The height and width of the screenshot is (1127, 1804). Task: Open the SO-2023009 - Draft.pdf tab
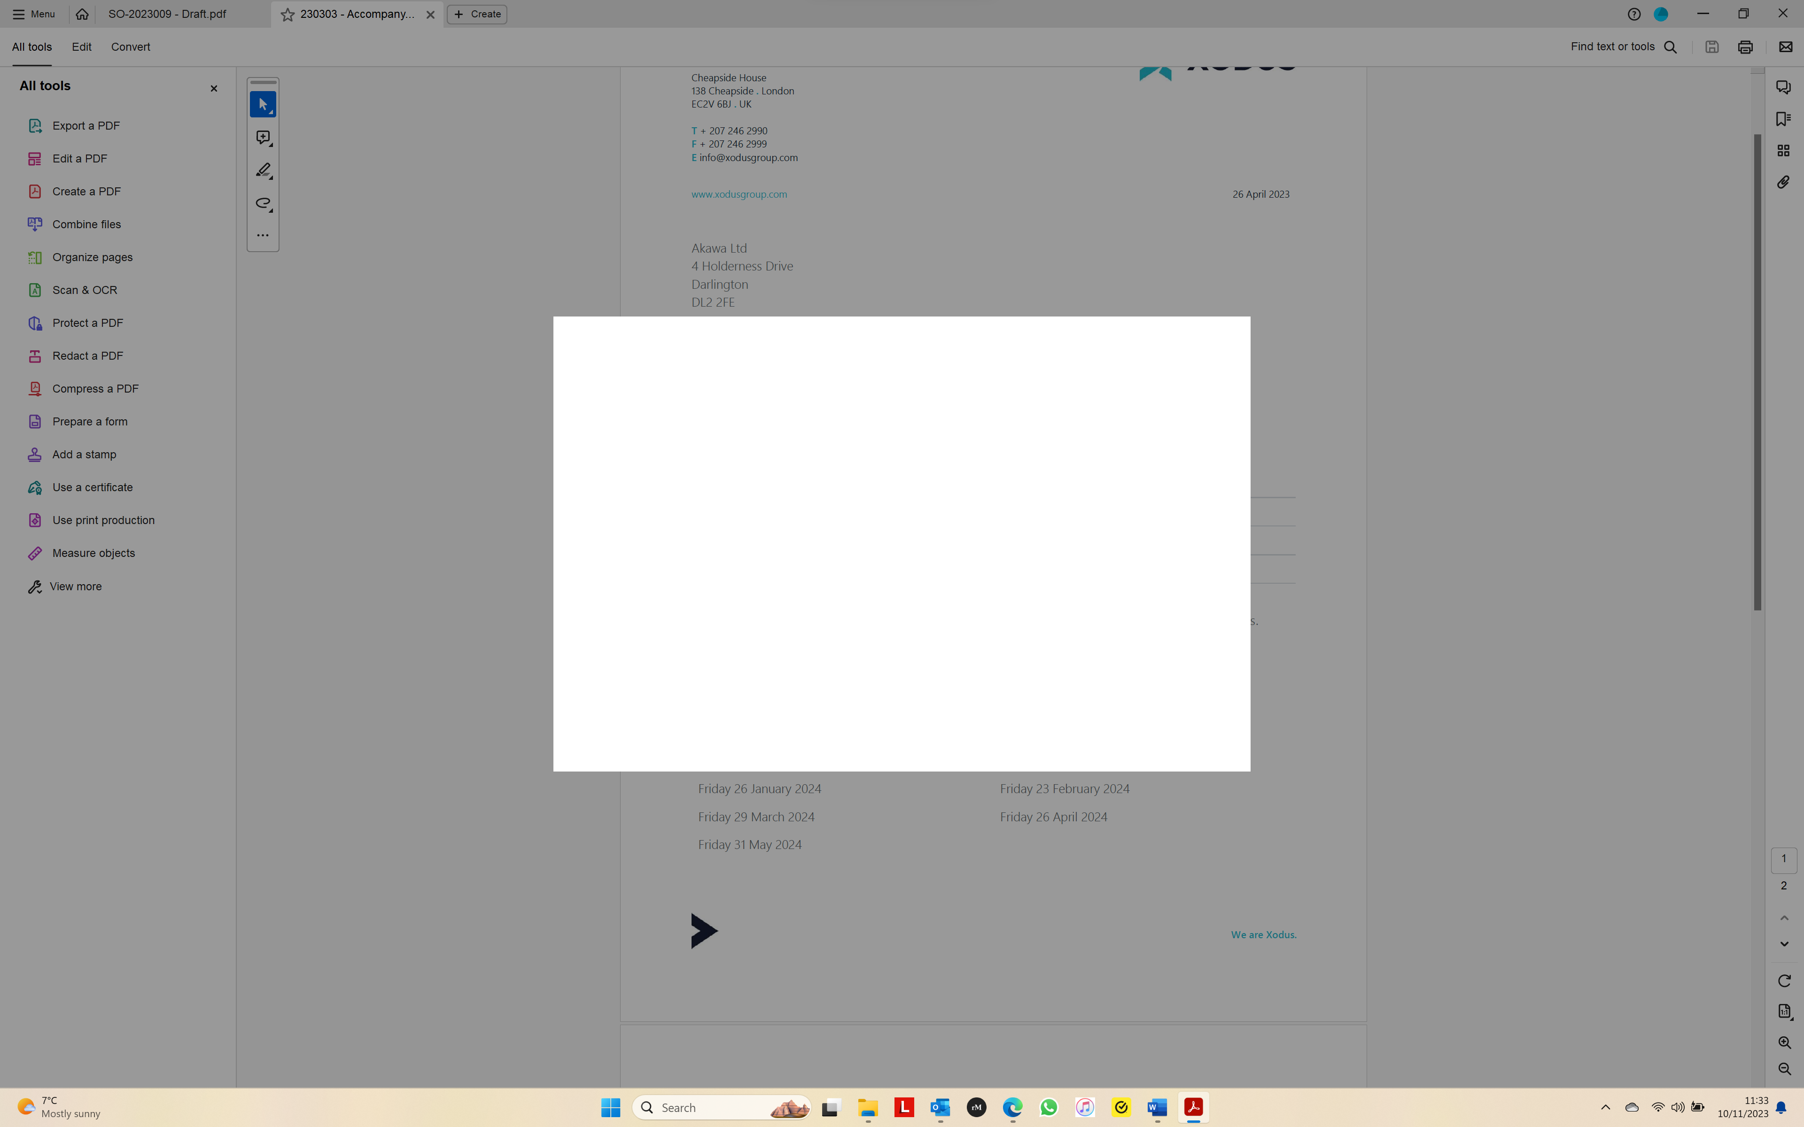(166, 14)
